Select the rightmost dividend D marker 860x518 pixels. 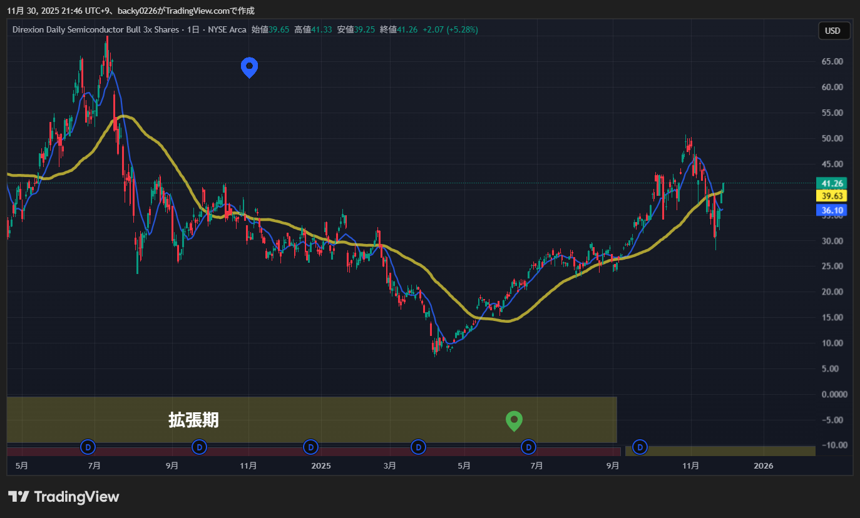640,447
